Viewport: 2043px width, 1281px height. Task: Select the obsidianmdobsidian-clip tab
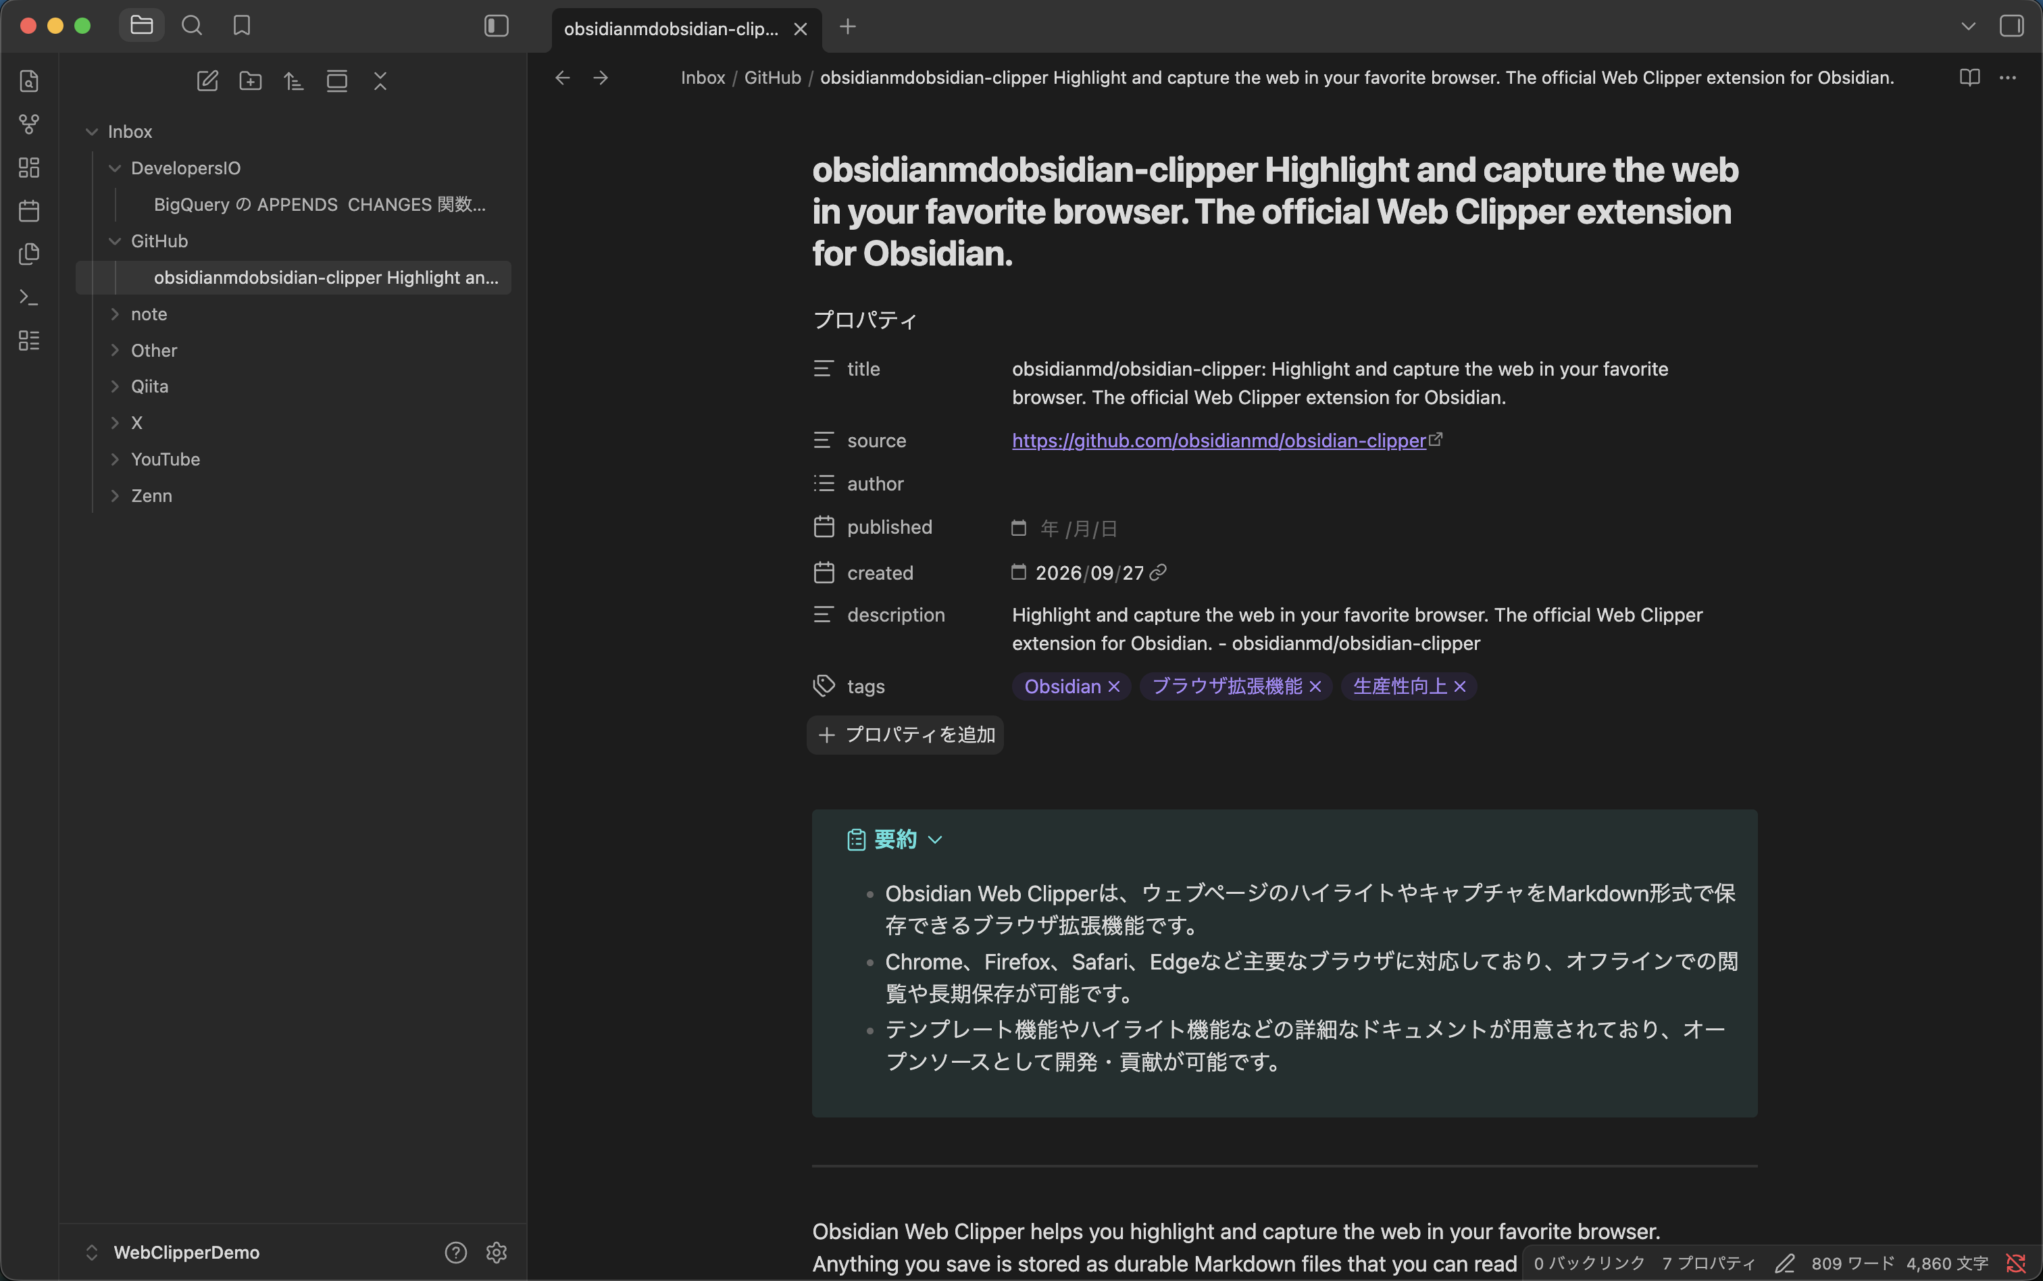click(671, 29)
